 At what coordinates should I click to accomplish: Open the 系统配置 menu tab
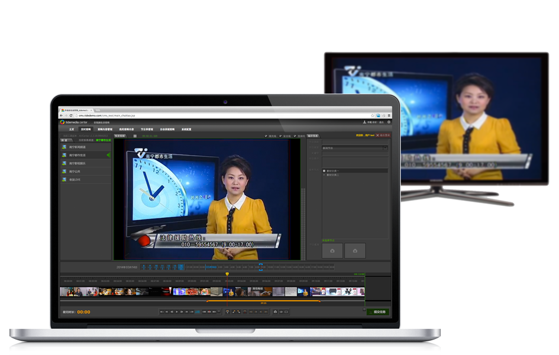point(186,129)
